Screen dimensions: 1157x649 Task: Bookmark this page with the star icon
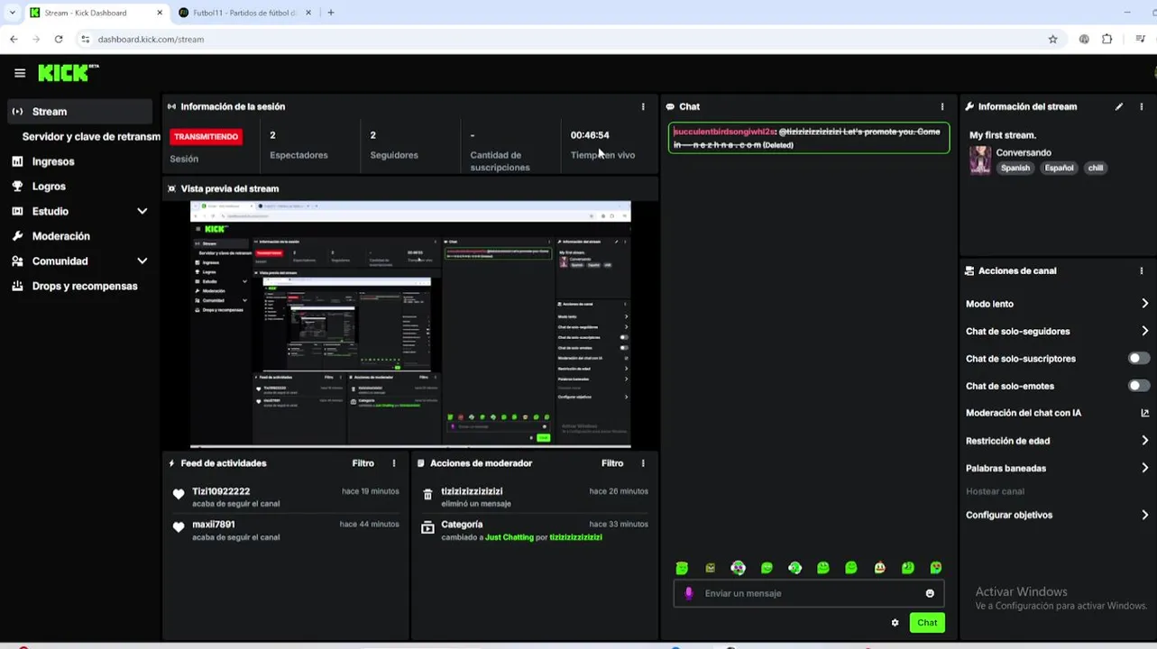[1052, 39]
